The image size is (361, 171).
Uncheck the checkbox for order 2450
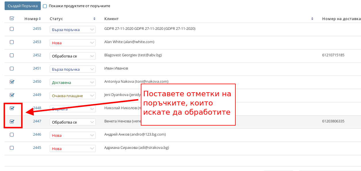coord(12,82)
